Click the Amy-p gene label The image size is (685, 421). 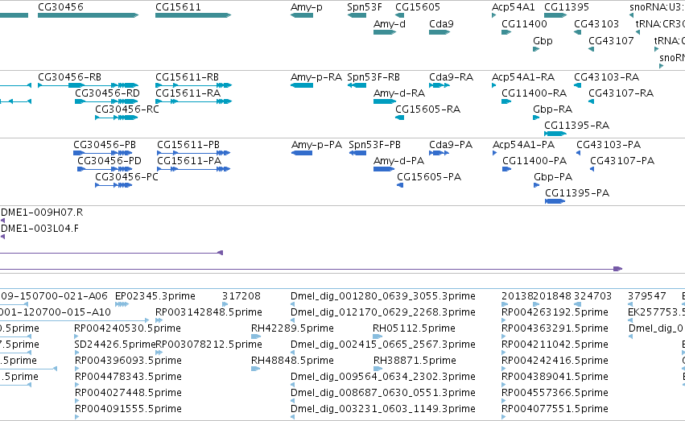[x=306, y=7]
